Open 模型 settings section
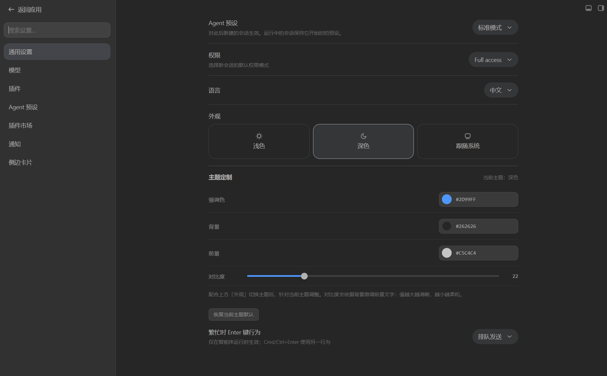 tap(57, 70)
